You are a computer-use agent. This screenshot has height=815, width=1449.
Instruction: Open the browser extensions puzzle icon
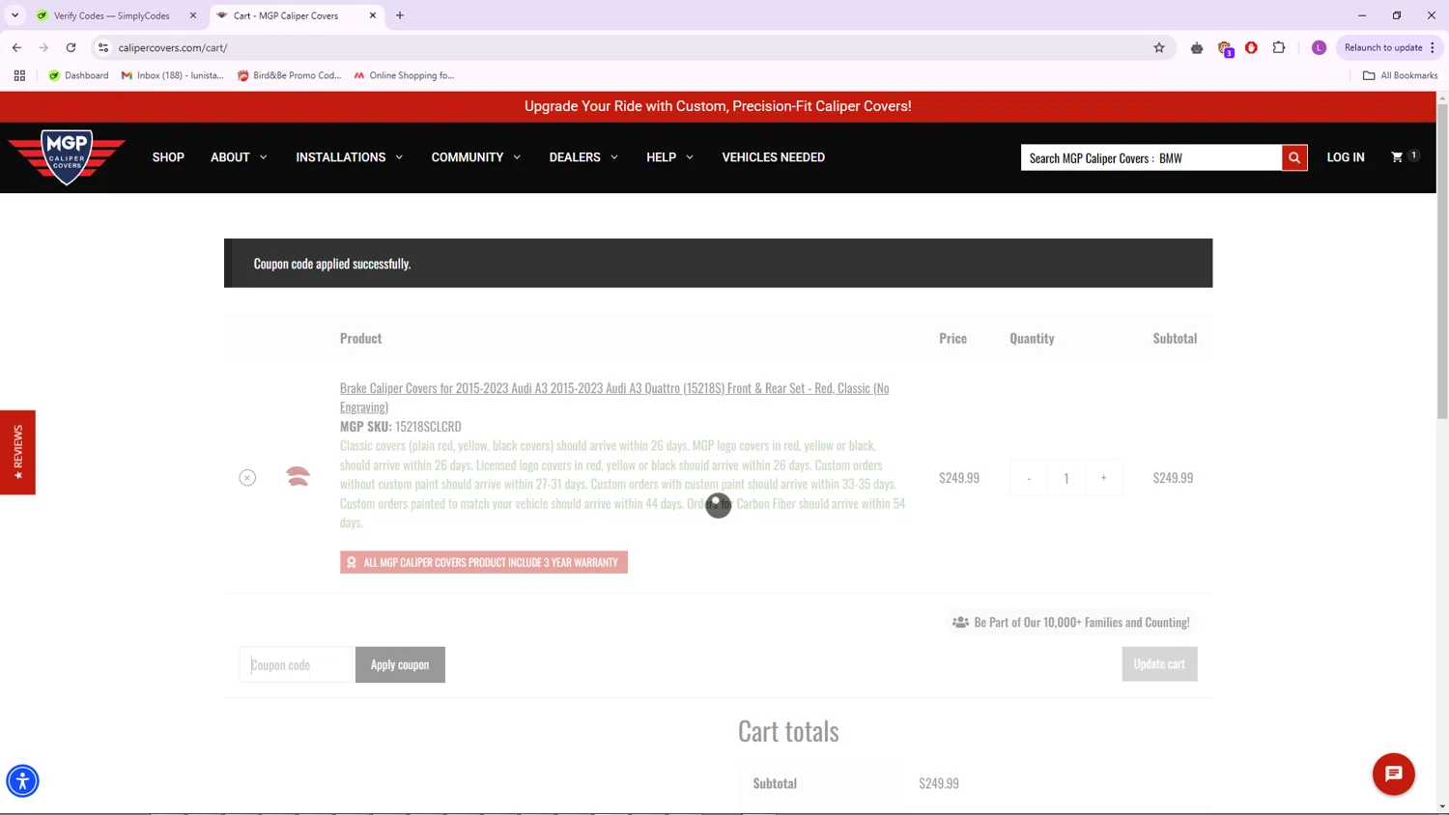coord(1279,47)
